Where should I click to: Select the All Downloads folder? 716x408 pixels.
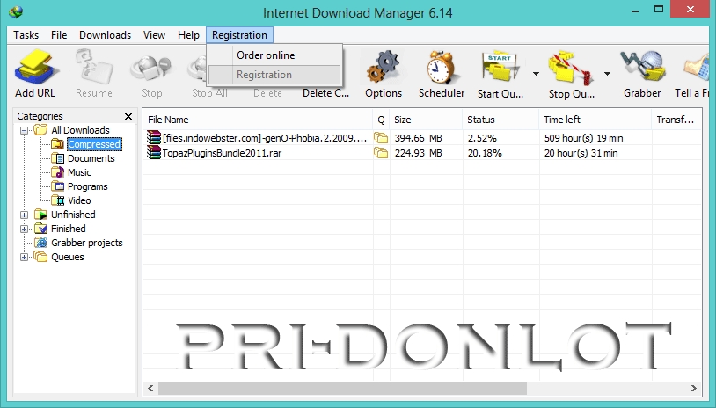pyautogui.click(x=80, y=130)
